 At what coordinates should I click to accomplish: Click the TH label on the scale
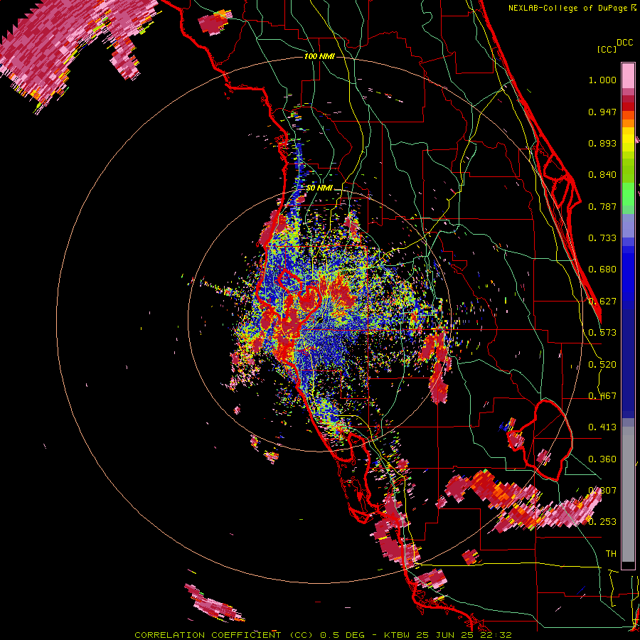coord(611,554)
